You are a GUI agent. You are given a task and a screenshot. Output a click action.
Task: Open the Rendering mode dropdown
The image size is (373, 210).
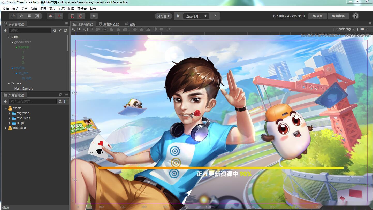click(x=345, y=29)
